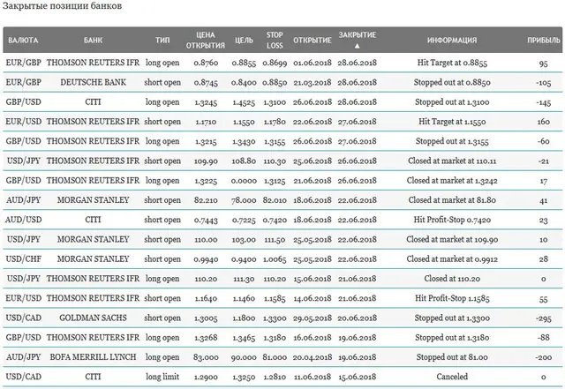This screenshot has width=565, height=389.
Task: Select 'Hit Target at 0.8855' info cell
Action: 452,63
